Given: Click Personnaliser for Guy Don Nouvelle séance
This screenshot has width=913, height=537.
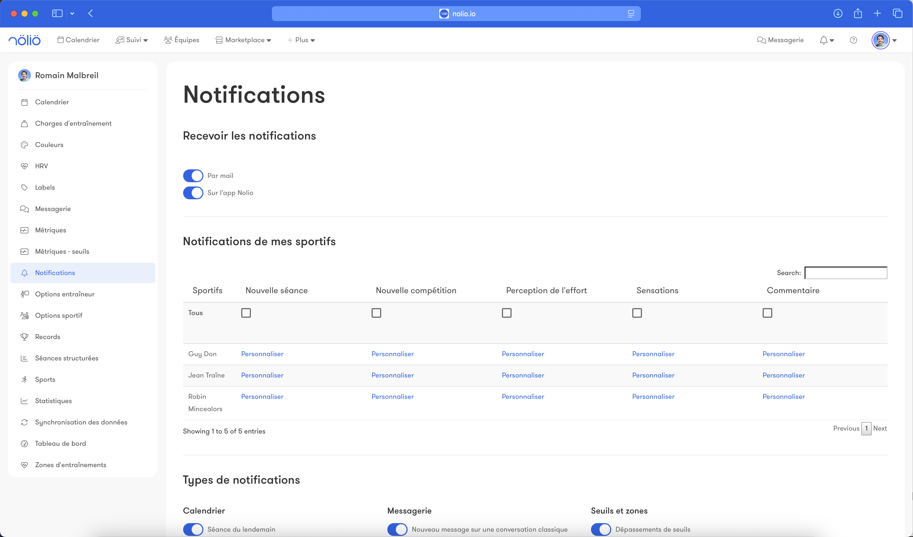Looking at the screenshot, I should [x=262, y=354].
